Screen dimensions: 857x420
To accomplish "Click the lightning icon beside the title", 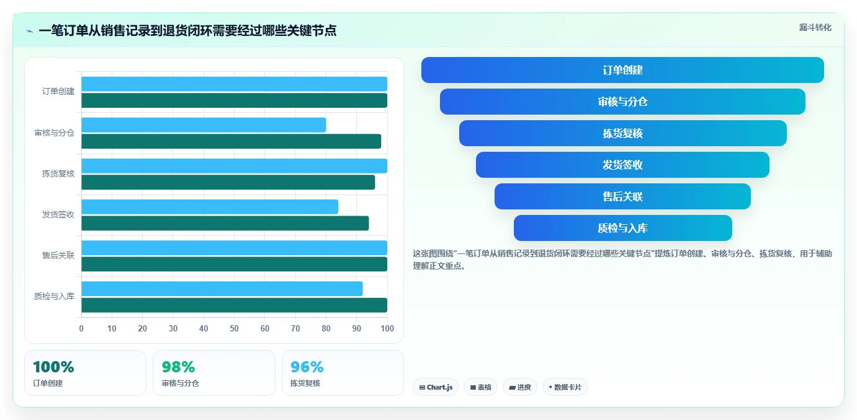I will click(x=29, y=31).
